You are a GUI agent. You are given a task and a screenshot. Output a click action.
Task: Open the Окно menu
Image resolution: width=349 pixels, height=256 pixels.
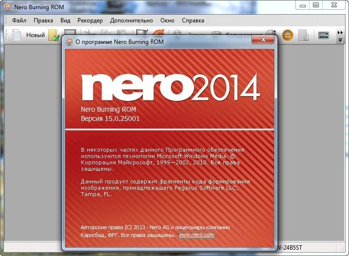(x=167, y=20)
